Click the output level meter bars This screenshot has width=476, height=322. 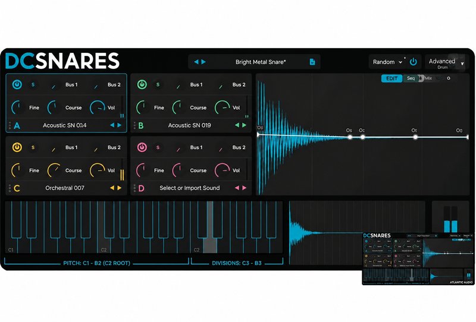(450, 220)
